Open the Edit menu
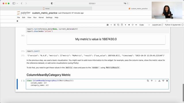The image size is (184, 103). 24,17
